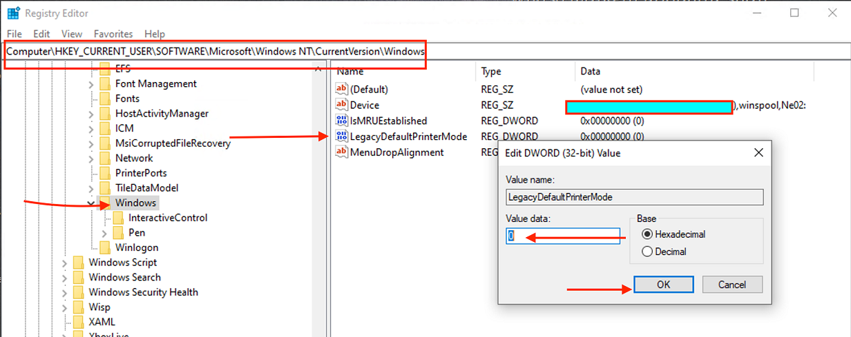Open the Favorites menu

(x=113, y=34)
